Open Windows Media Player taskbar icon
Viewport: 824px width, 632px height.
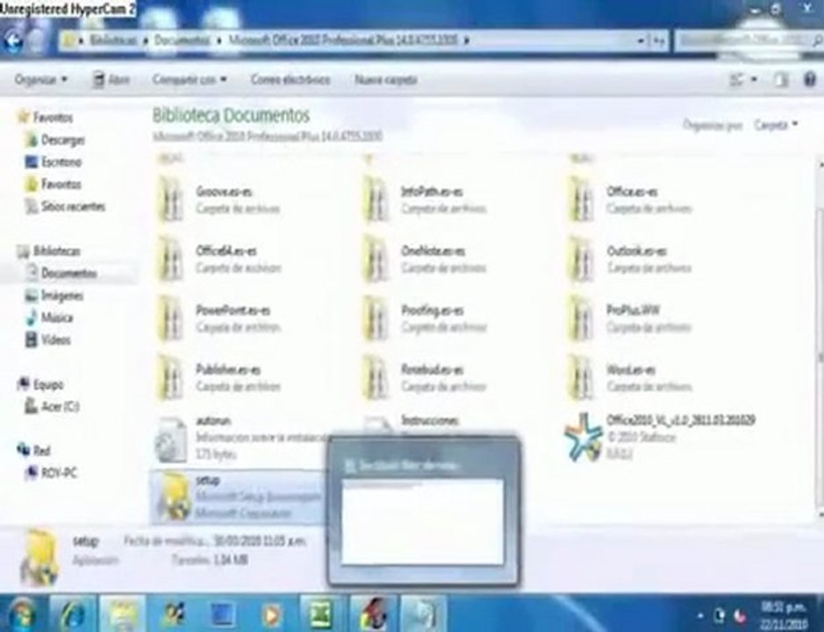(x=271, y=613)
